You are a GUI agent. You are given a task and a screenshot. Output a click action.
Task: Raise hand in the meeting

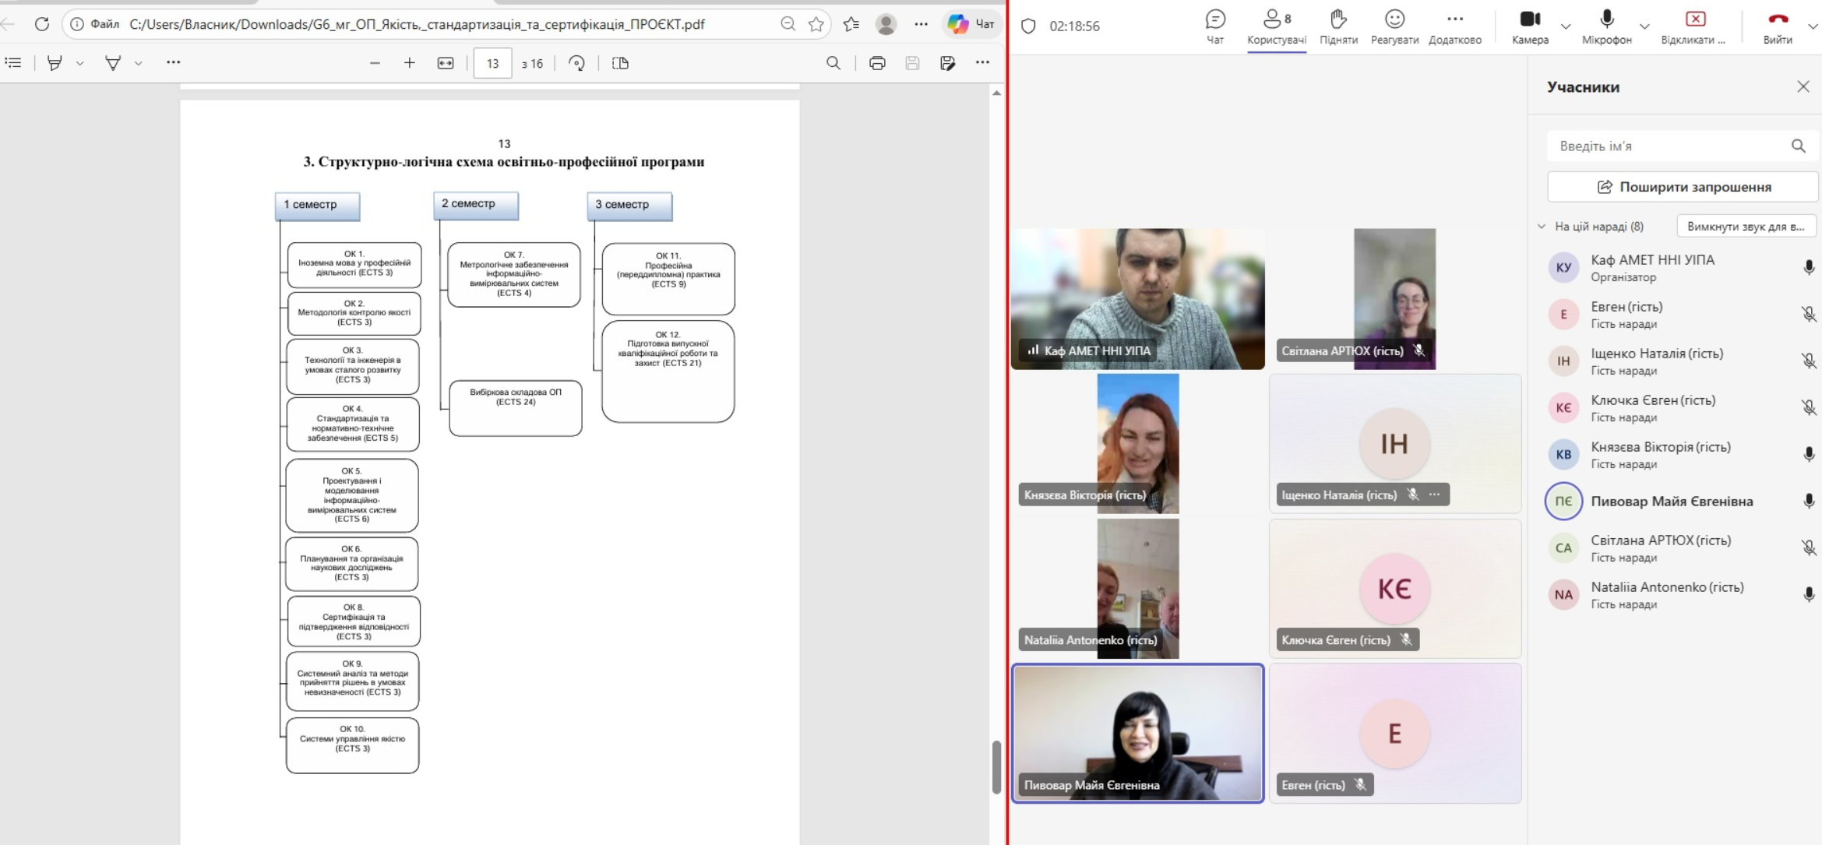tap(1338, 26)
